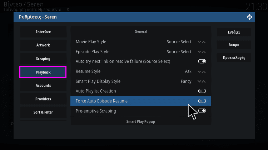Enable Auto Playlist Creation toggle
Image resolution: width=268 pixels, height=150 pixels.
pos(202,91)
